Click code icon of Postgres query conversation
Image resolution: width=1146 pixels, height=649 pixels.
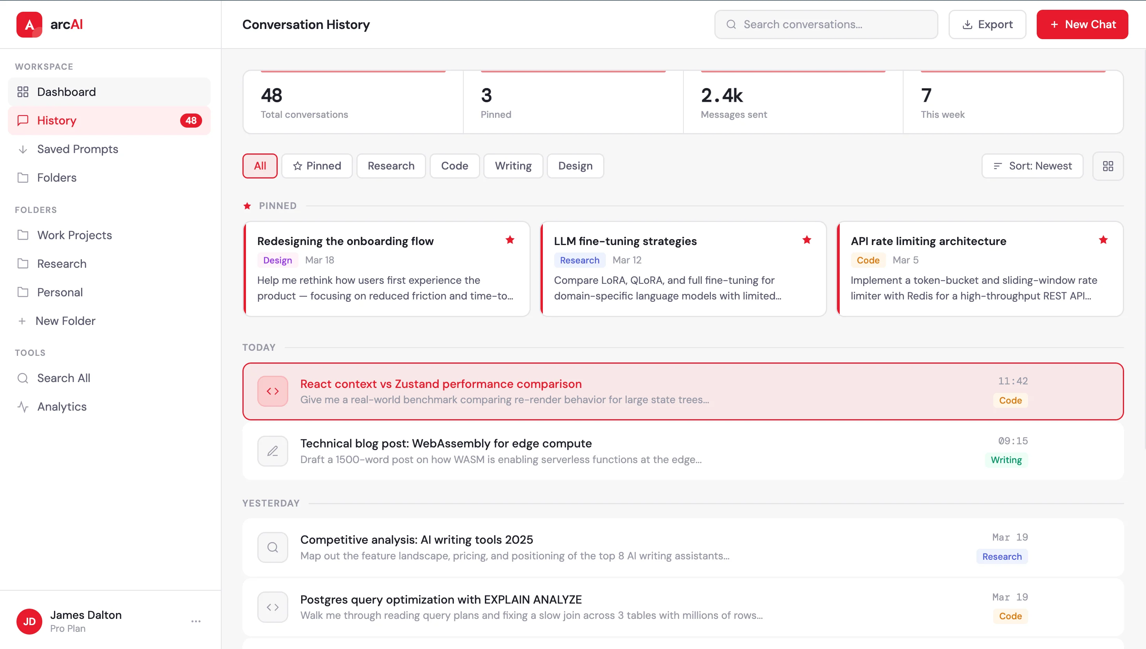click(x=273, y=607)
